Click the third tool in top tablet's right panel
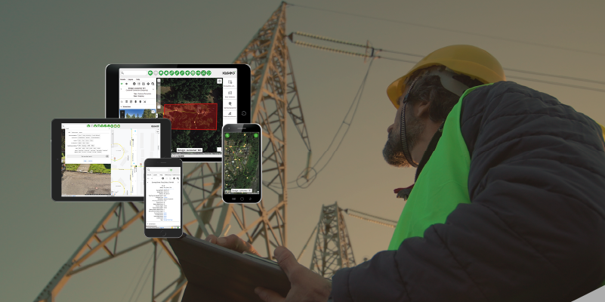 (230, 104)
